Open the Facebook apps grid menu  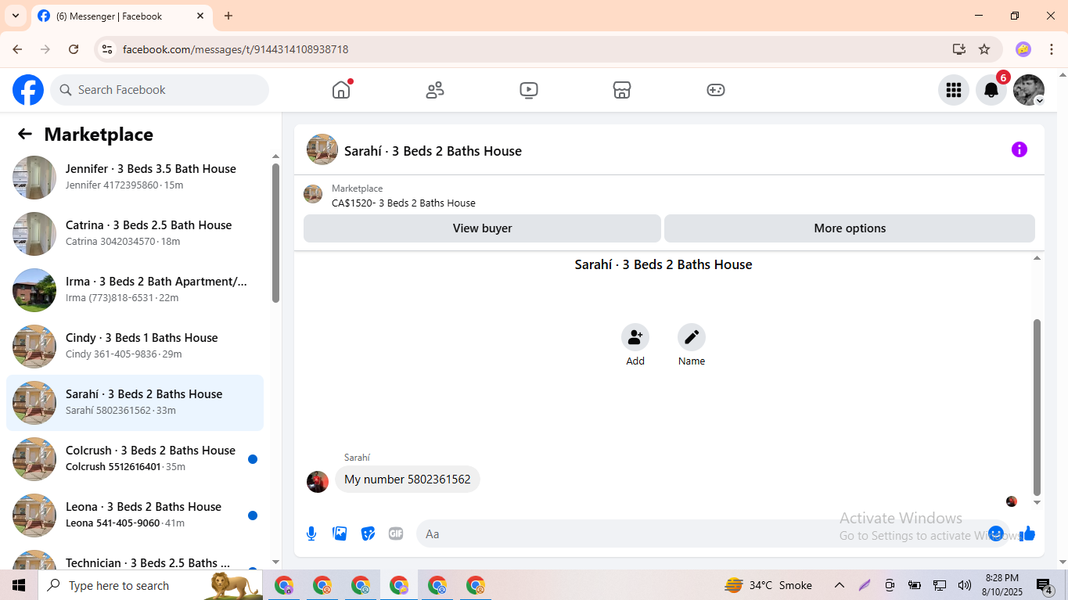tap(954, 90)
